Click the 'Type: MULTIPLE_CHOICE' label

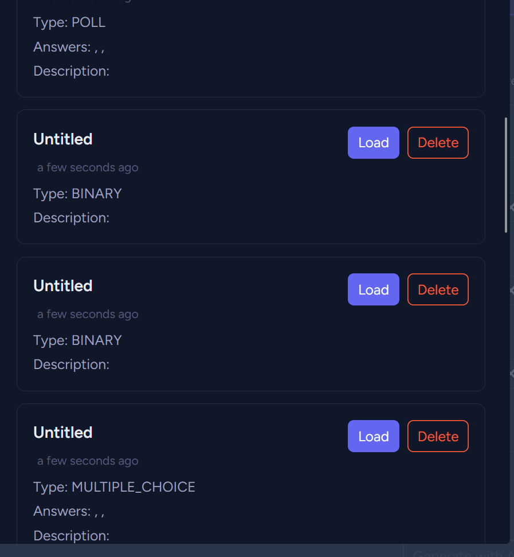click(x=114, y=487)
